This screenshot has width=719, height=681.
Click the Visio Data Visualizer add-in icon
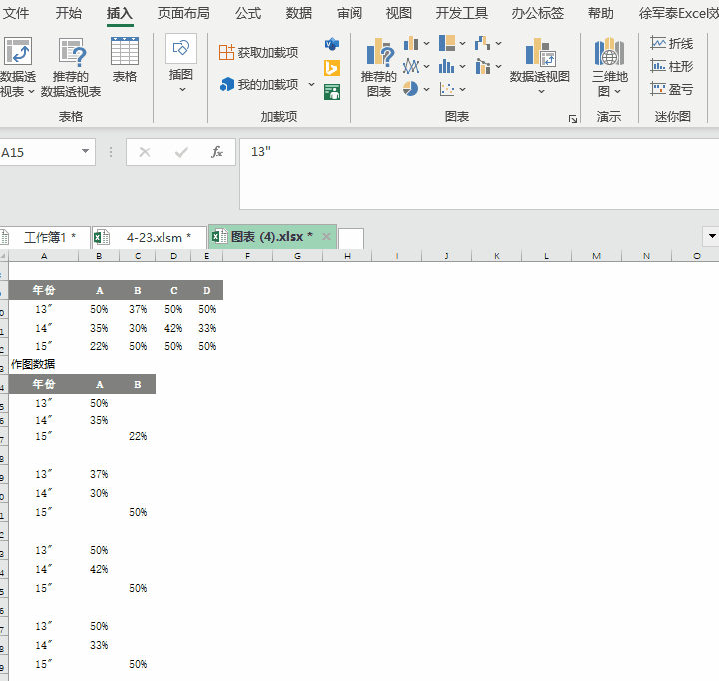(332, 44)
